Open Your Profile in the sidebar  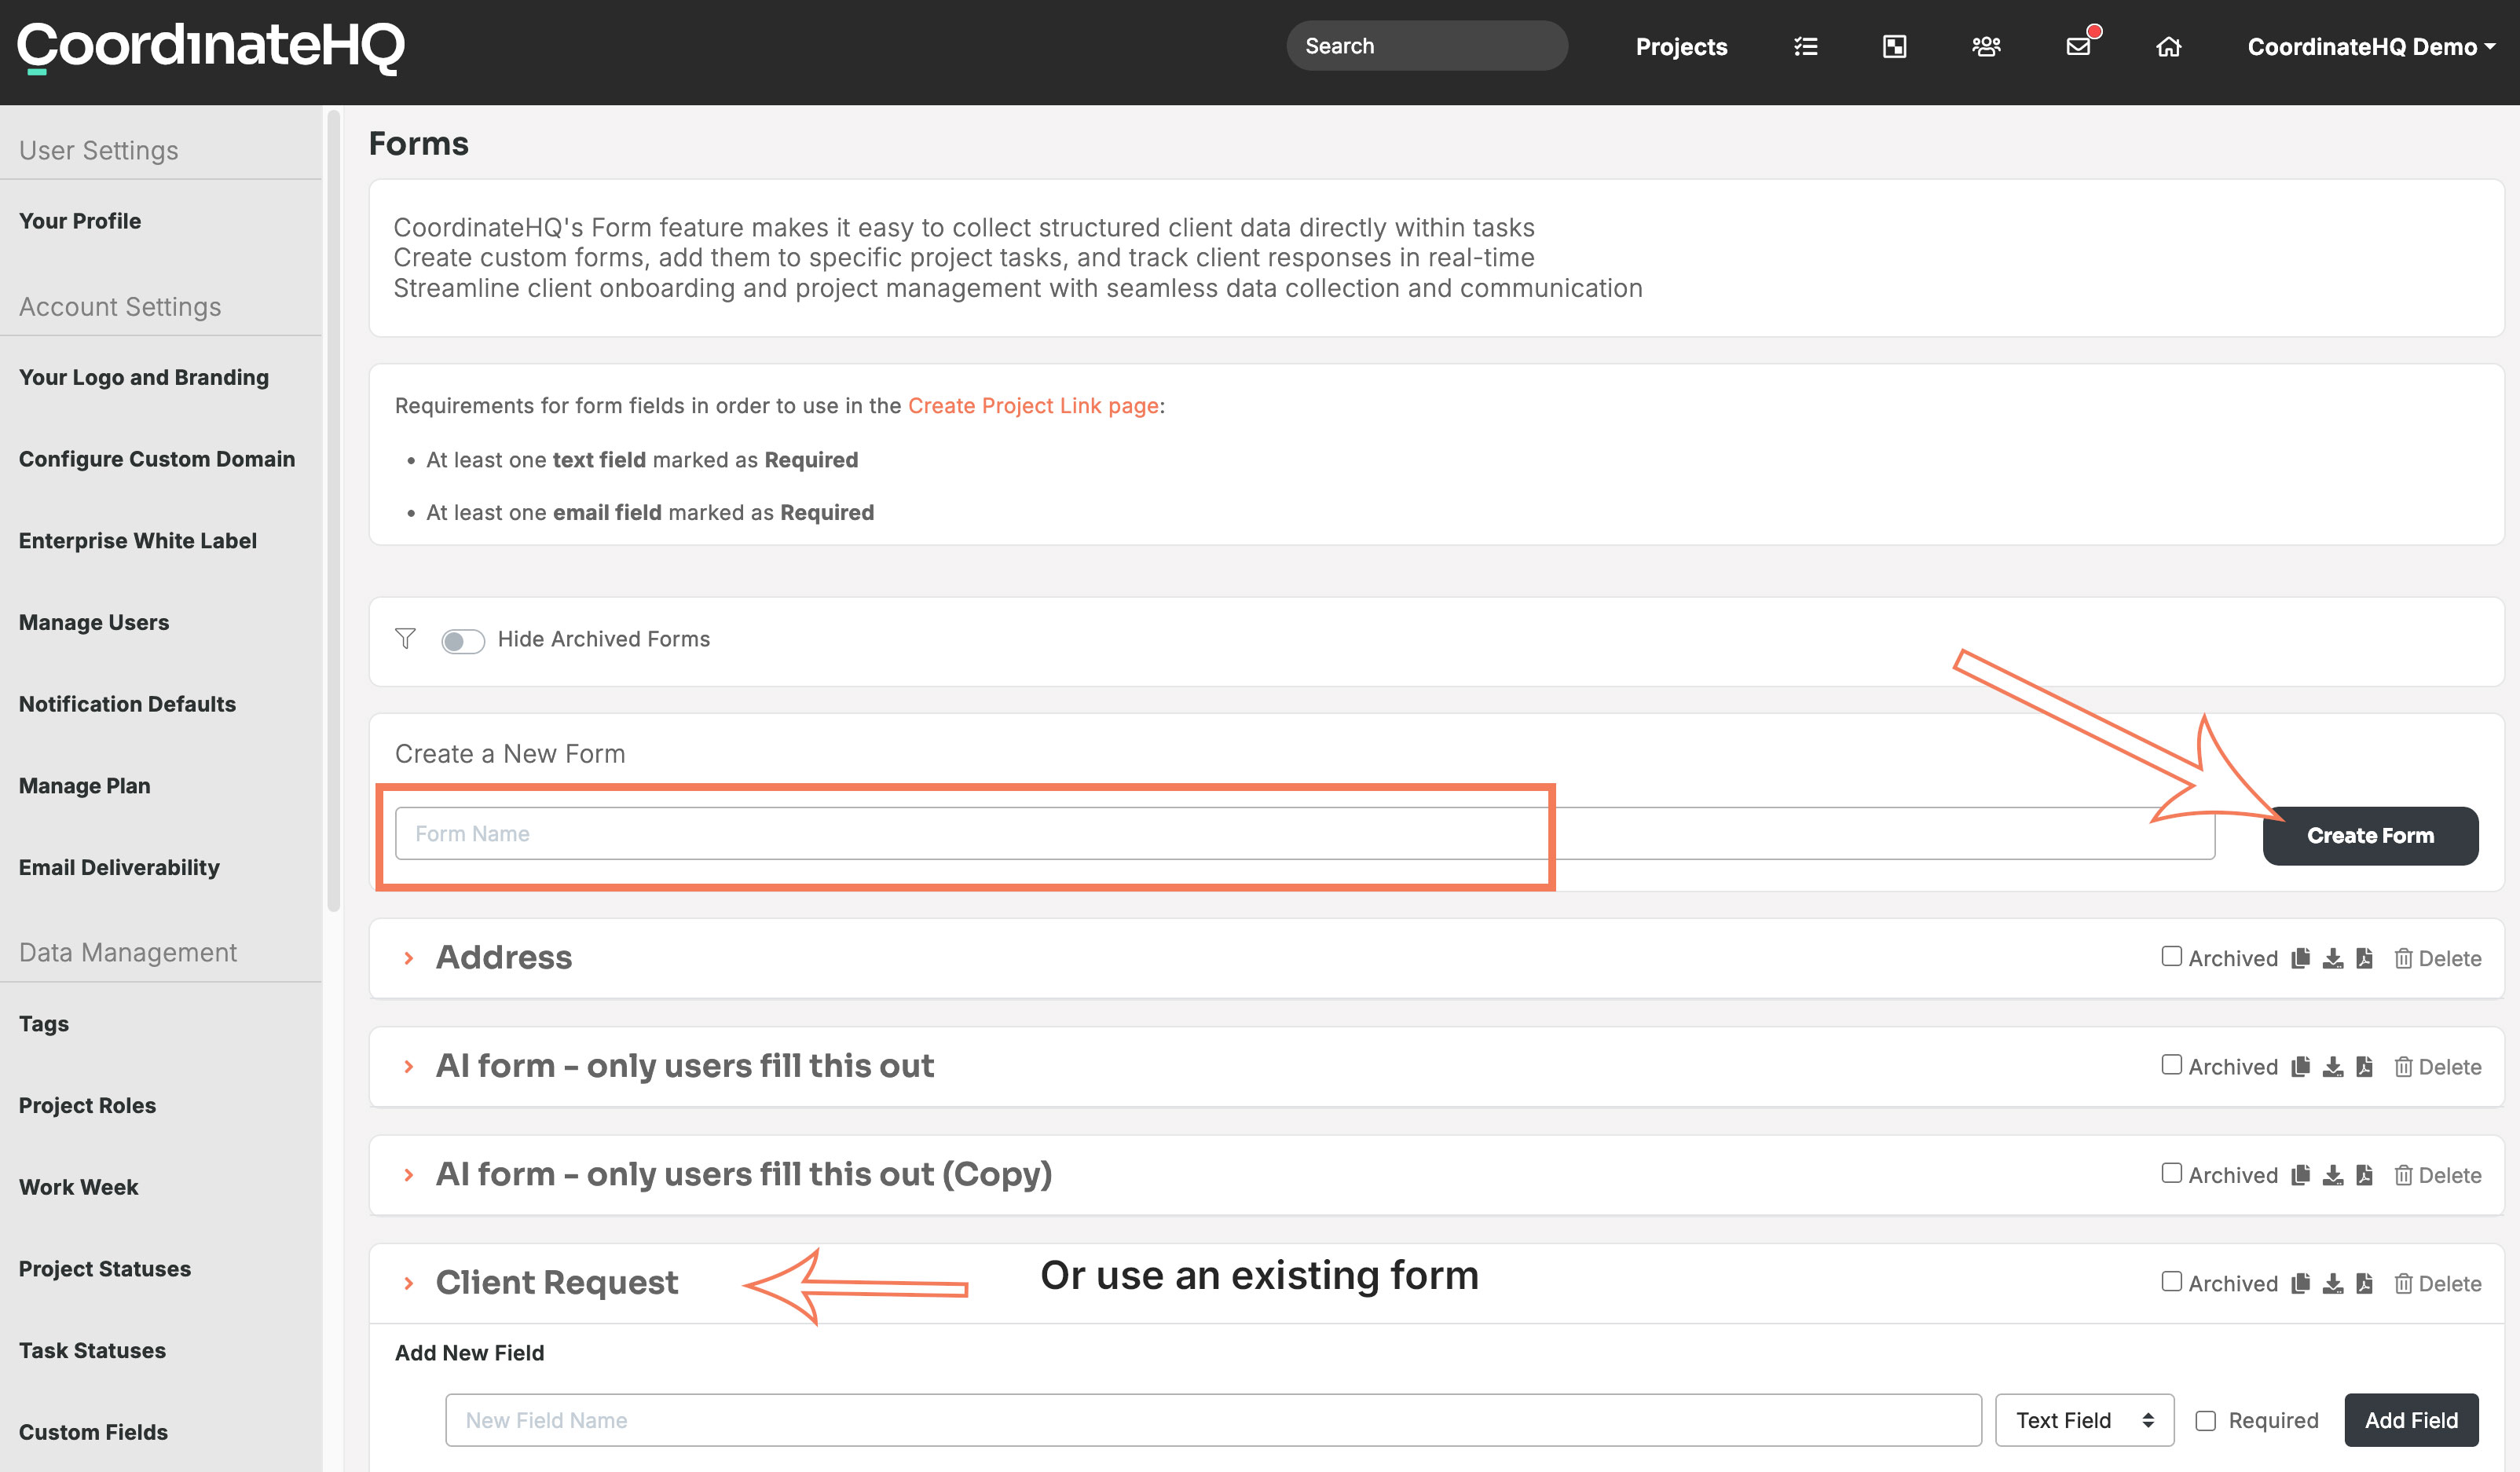pyautogui.click(x=80, y=221)
